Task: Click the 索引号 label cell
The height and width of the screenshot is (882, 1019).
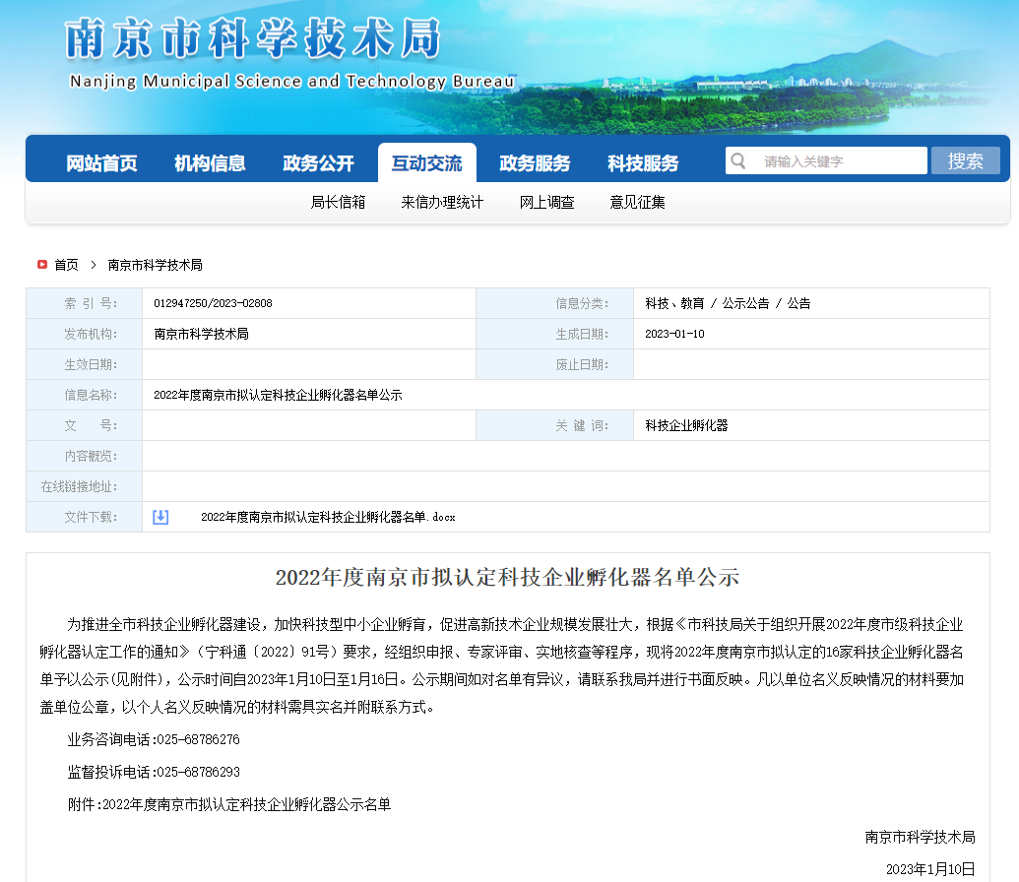Action: [x=85, y=303]
